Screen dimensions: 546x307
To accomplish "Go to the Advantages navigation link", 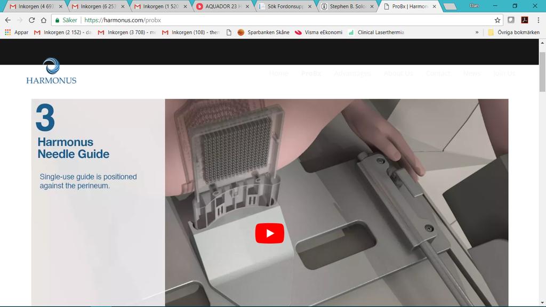I will tap(352, 74).
